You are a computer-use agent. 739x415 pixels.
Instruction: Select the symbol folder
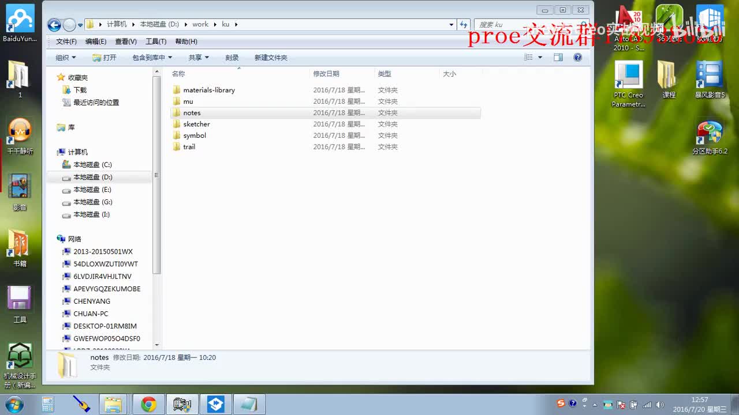point(195,135)
